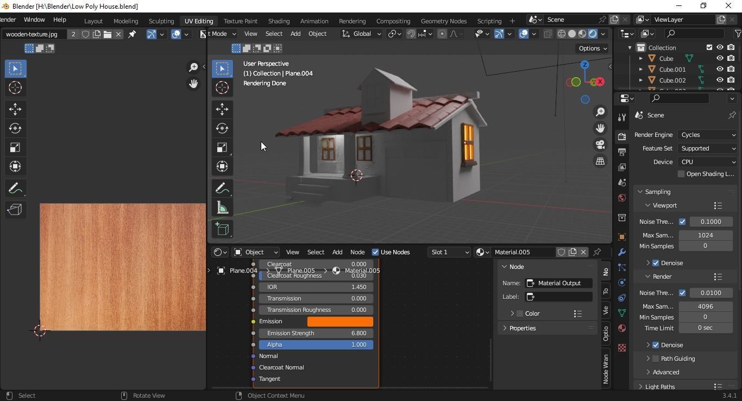Hide Cube in viewport via eye icon
Viewport: 742px width, 401px height.
(x=720, y=58)
